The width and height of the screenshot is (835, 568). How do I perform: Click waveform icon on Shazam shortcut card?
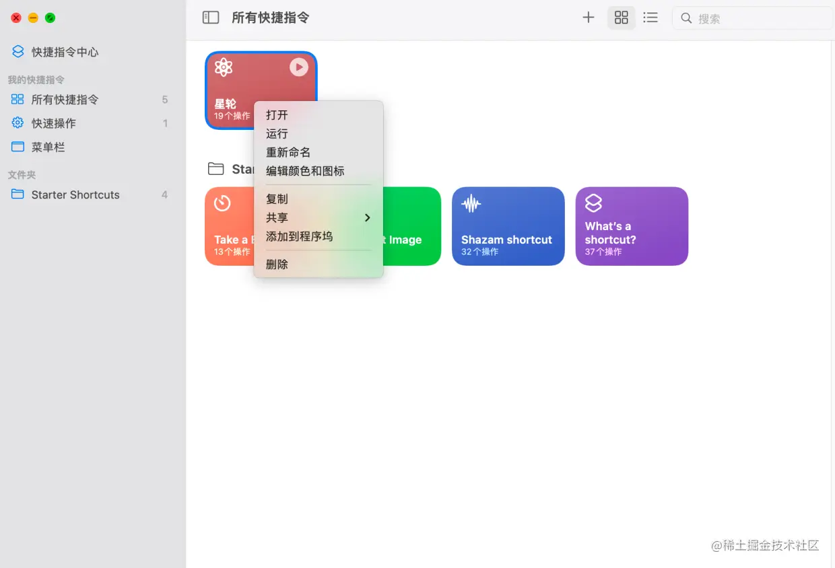click(471, 203)
